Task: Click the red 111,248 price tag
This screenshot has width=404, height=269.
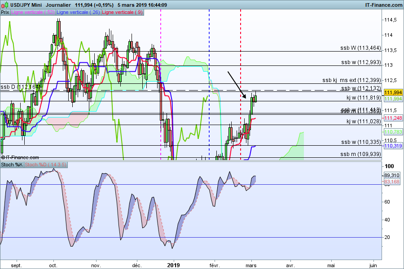Action: (x=392, y=117)
